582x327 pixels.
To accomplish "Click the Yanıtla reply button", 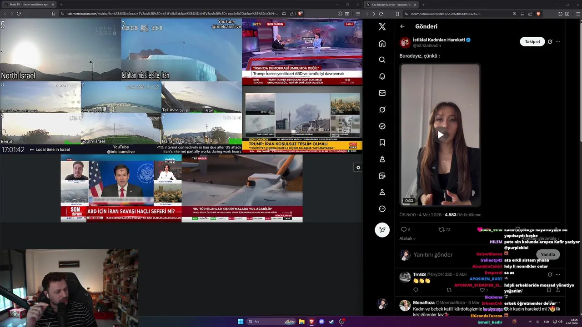I will click(x=548, y=254).
